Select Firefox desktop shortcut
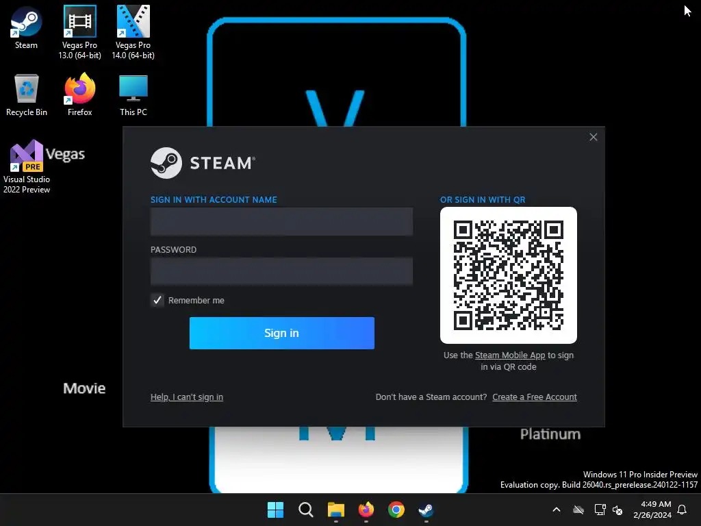 (x=79, y=95)
